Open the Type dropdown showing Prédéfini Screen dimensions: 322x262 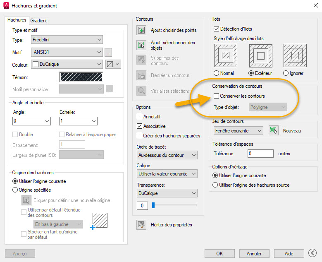67,40
